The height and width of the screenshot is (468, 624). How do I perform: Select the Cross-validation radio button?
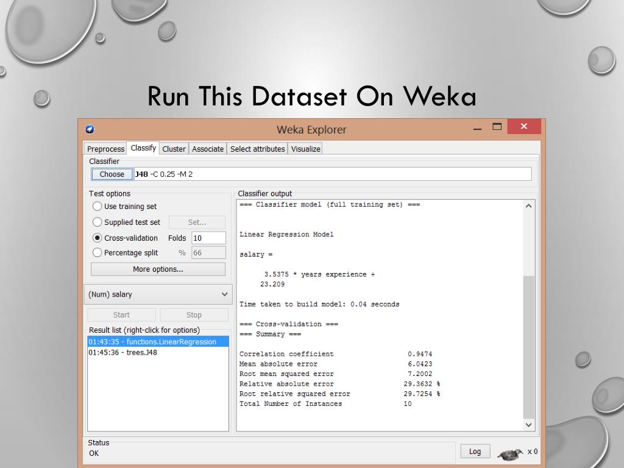tap(97, 238)
